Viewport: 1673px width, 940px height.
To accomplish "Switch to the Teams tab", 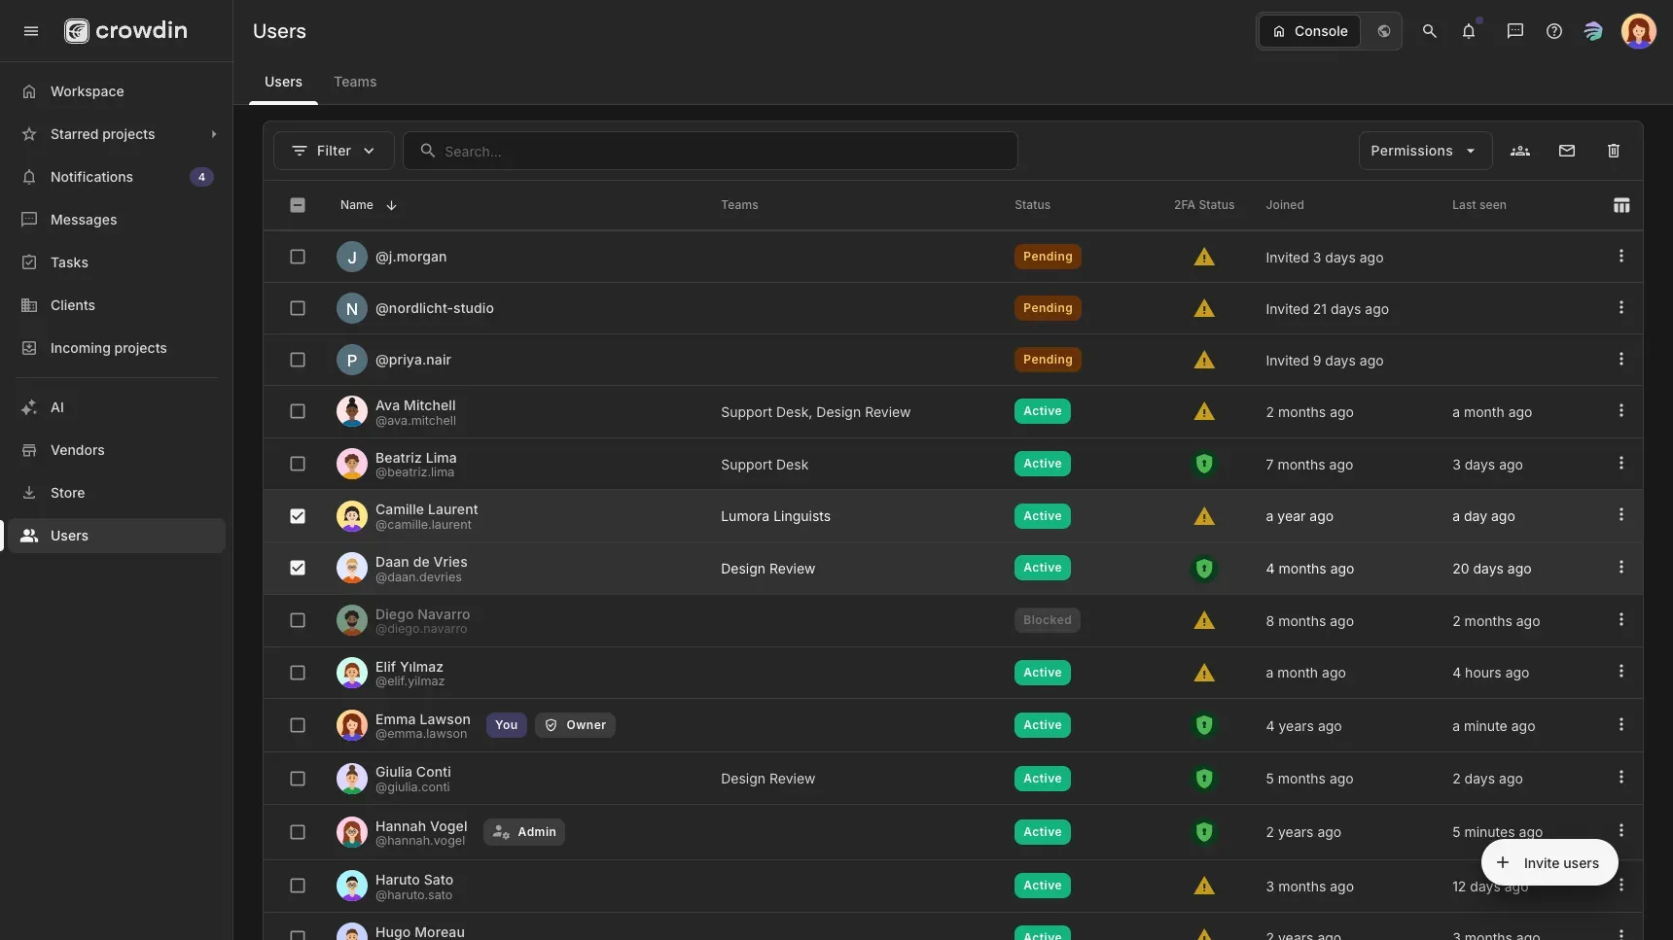I will [355, 82].
